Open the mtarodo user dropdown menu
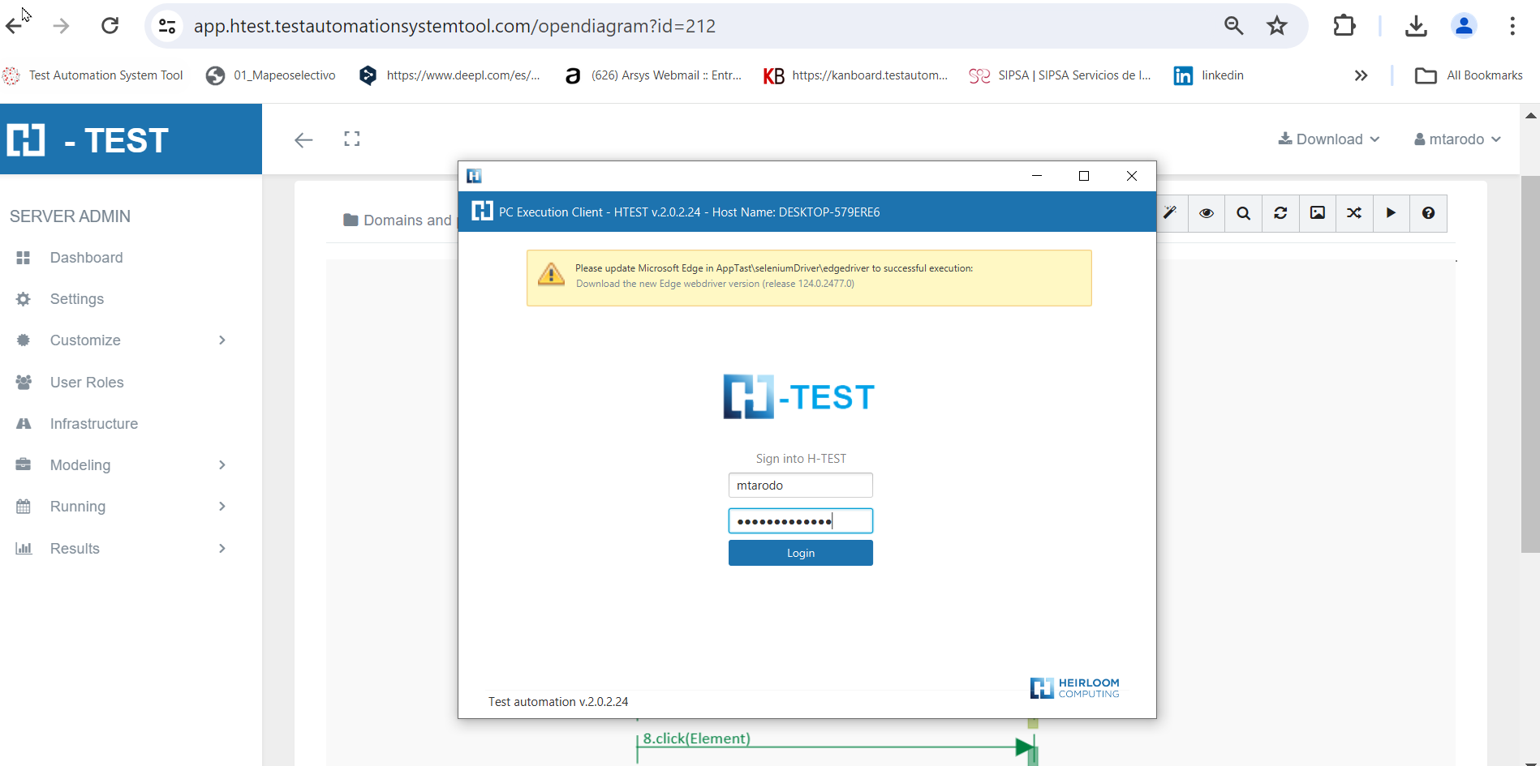The height and width of the screenshot is (766, 1540). coord(1457,139)
